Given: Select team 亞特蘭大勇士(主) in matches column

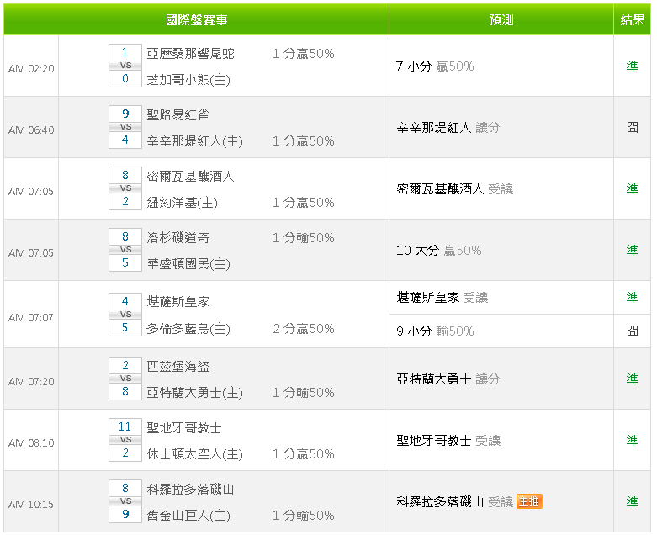Looking at the screenshot, I should click(x=194, y=393).
